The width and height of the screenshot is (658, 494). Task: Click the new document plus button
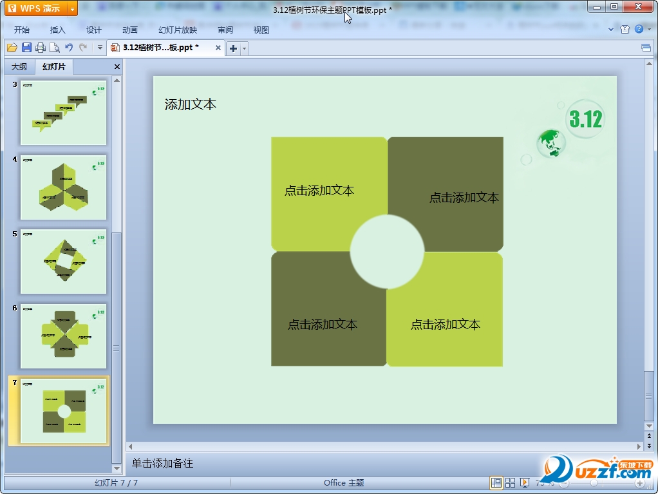point(233,49)
